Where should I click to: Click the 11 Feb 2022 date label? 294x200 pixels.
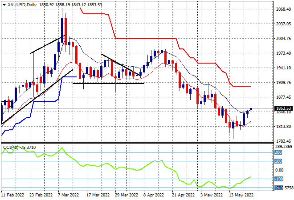12,195
